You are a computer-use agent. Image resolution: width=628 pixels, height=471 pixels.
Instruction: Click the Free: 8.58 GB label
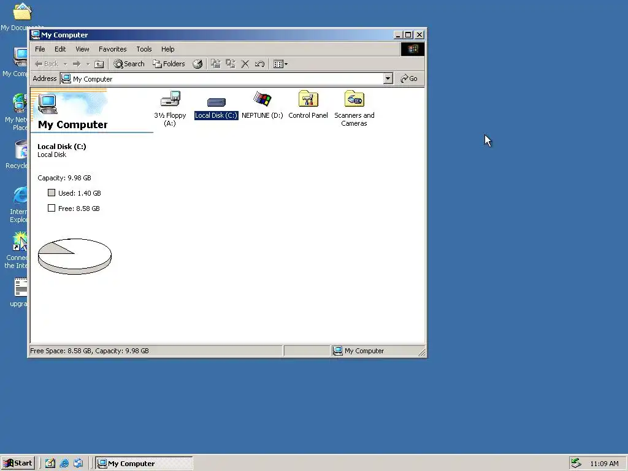(79, 209)
